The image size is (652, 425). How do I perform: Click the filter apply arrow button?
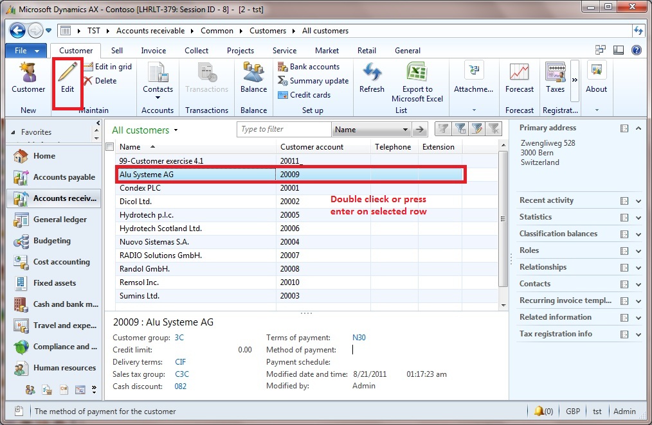420,130
